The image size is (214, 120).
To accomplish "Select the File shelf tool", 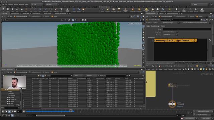I will point(83,10).
